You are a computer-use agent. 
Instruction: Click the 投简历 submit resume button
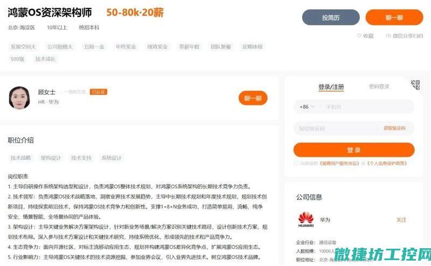(x=331, y=17)
